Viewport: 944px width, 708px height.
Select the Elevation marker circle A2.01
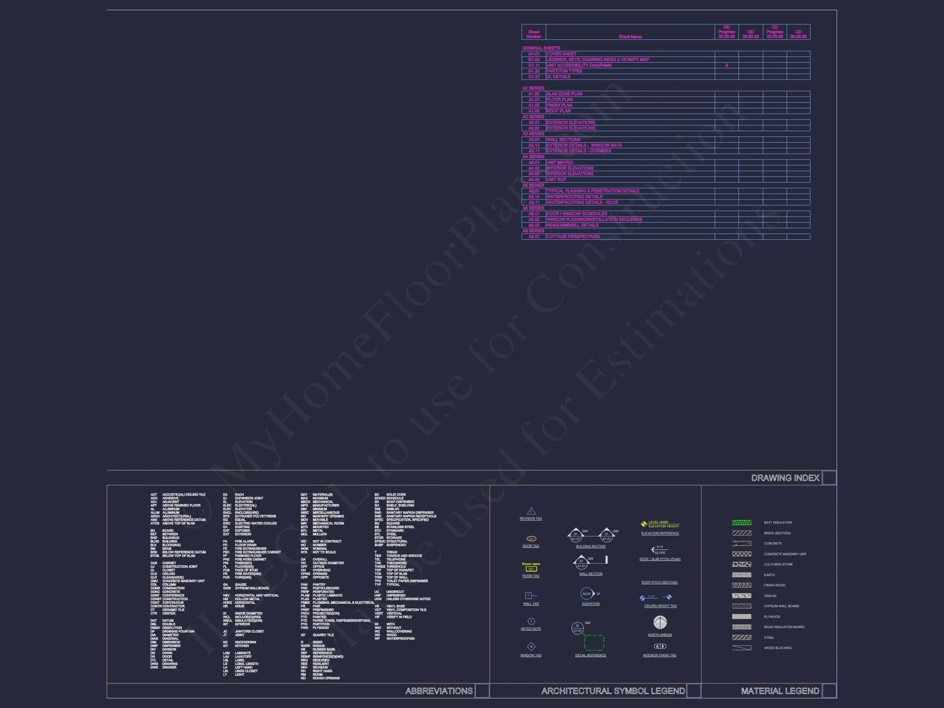tap(587, 594)
